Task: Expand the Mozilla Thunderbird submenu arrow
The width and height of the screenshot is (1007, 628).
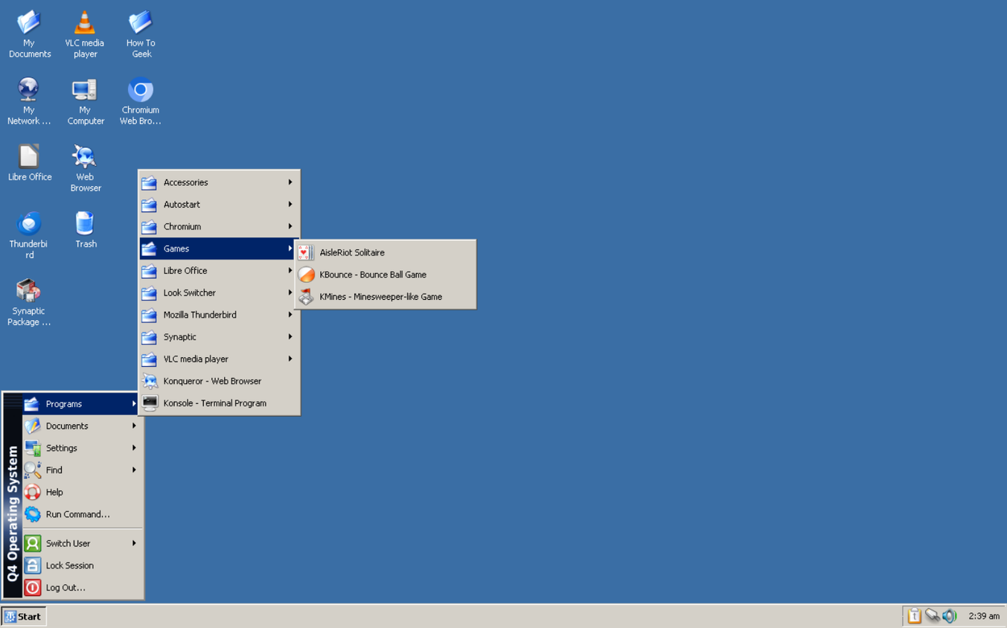Action: [290, 315]
